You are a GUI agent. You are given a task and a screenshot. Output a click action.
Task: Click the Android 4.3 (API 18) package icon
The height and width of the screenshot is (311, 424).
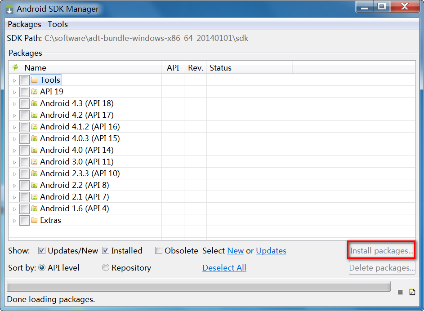click(34, 103)
